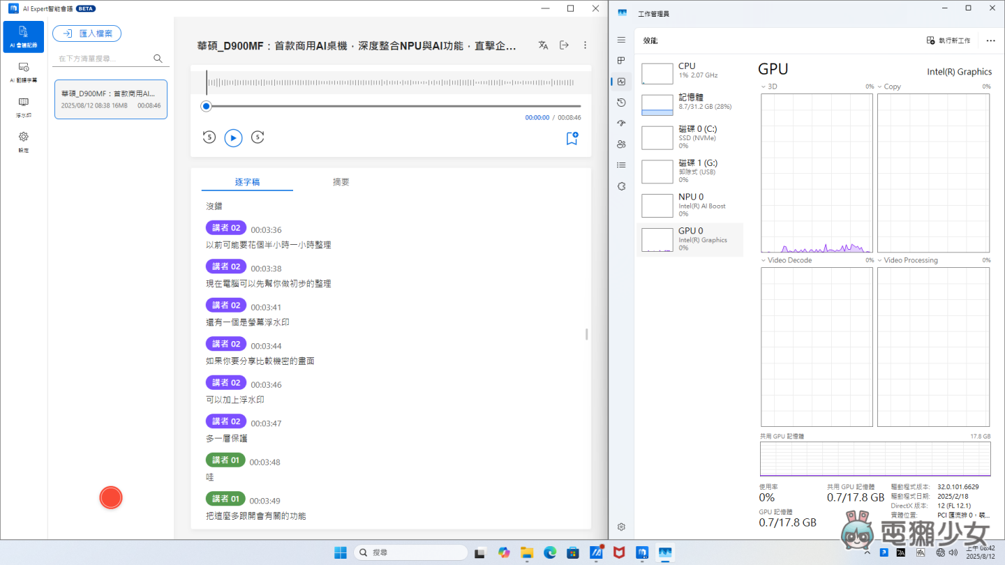Image resolution: width=1005 pixels, height=565 pixels.
Task: Click the transcript line 現在電腦可以先幫你做初步的整理
Action: click(269, 284)
